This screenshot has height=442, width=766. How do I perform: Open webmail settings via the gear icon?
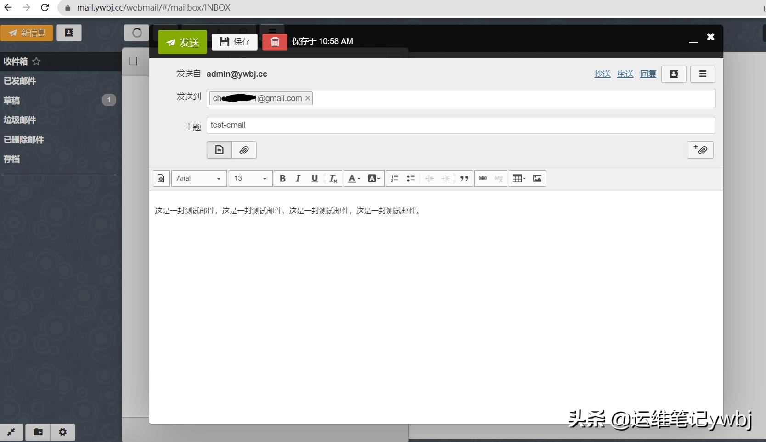point(62,432)
